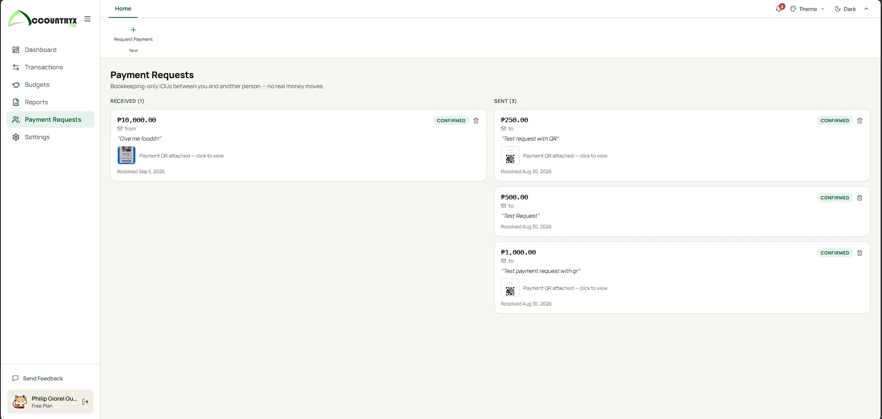This screenshot has width=882, height=419.
Task: Click the 'RECEIVED (1)' column heading
Action: (127, 101)
